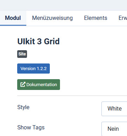Click the blue underline beneath Modul tab
127x136 pixels.
[13, 25]
